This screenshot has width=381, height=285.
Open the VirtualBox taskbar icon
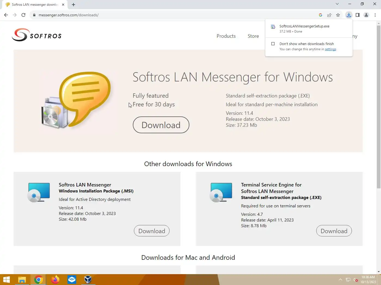pos(88,280)
